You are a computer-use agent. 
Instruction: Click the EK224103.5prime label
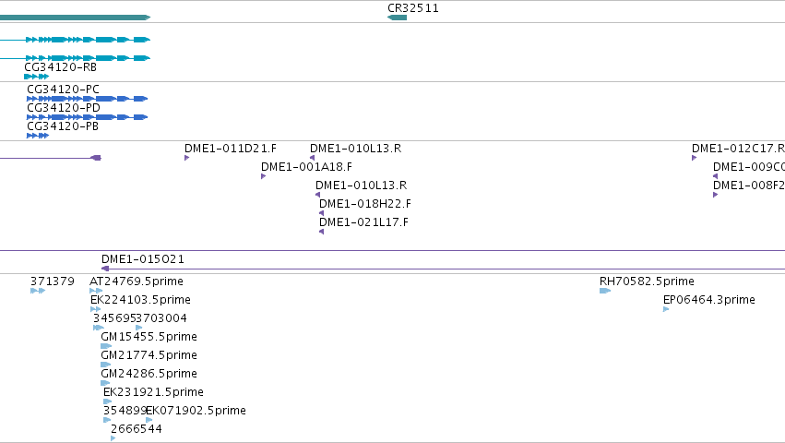[x=140, y=300]
